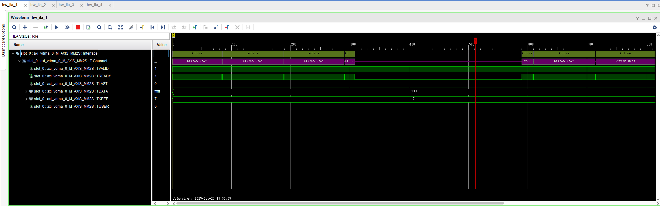Viewport: 660px width, 206px height.
Task: Toggle auto re-trigger green arrow icon
Action: pos(46,27)
